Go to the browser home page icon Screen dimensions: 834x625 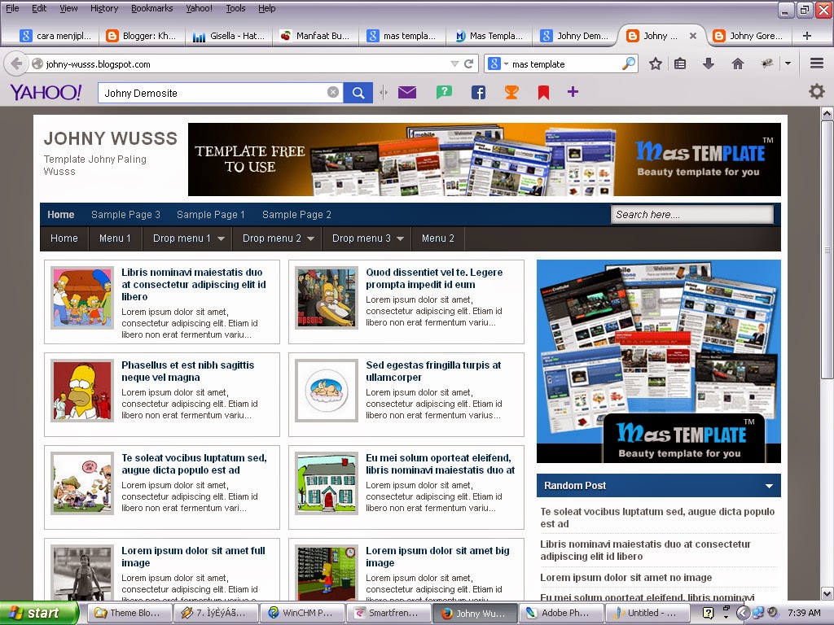(x=737, y=63)
